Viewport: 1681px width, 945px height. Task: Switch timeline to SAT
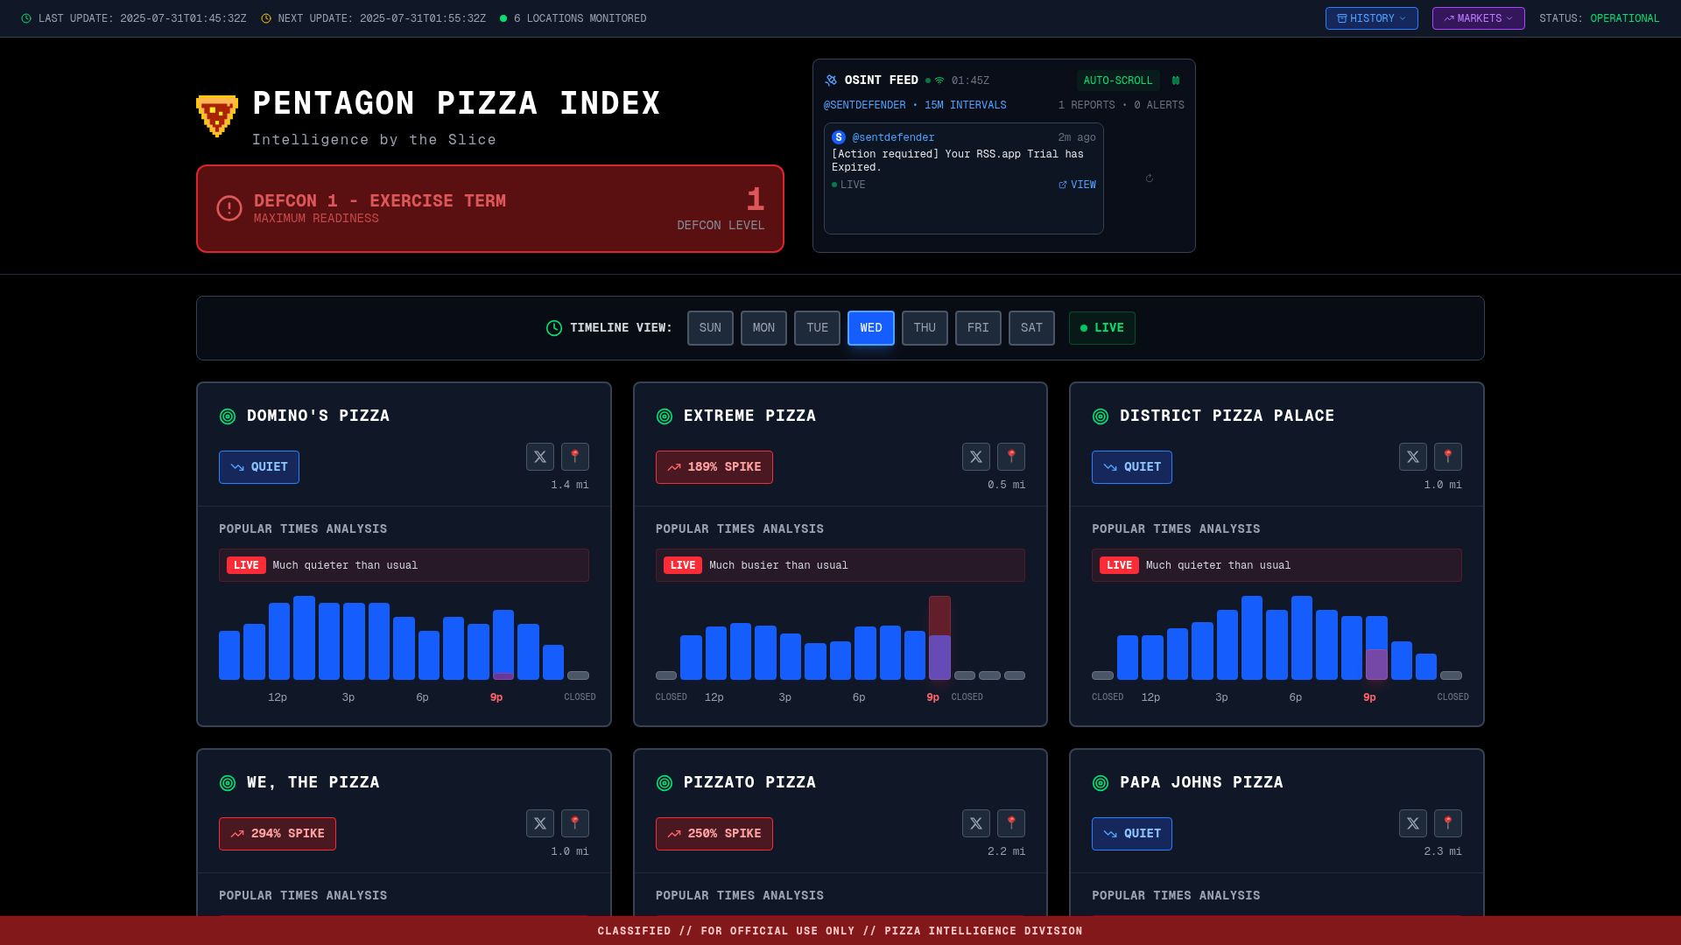pyautogui.click(x=1031, y=328)
